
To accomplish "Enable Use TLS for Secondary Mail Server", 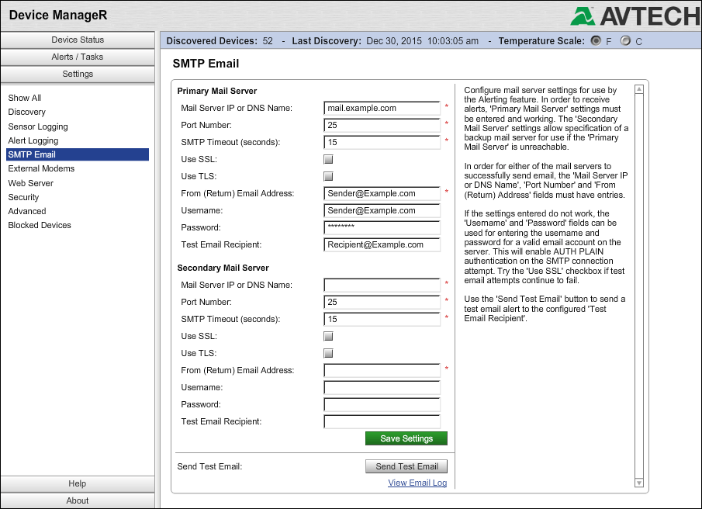I will pos(327,353).
